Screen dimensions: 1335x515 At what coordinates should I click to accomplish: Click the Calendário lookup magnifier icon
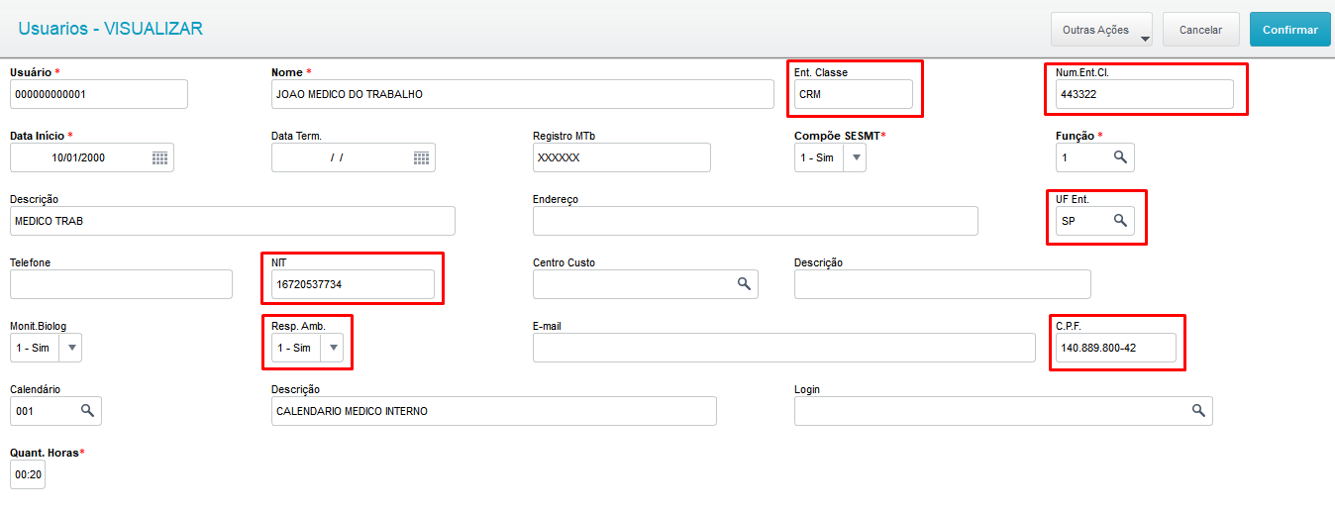coord(87,411)
